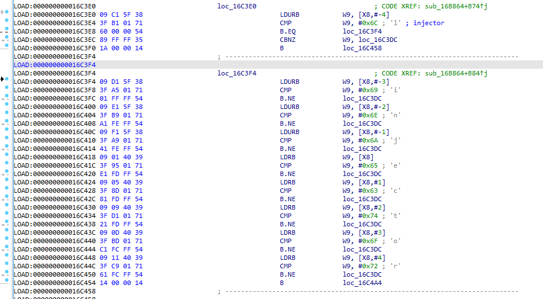The height and width of the screenshot is (299, 543).
Task: Jump to loc_16C4A4 branch target operand
Action: point(362,283)
